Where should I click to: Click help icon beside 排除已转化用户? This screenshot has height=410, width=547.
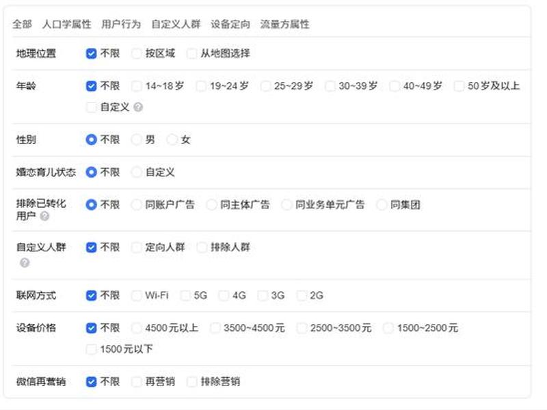click(x=44, y=216)
